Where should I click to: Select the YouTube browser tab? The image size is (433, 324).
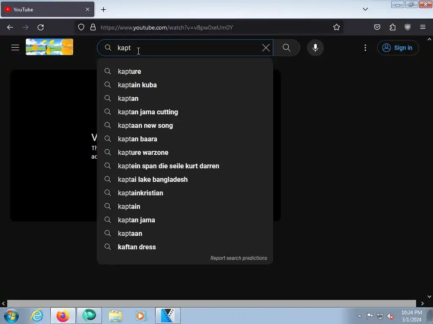47,9
